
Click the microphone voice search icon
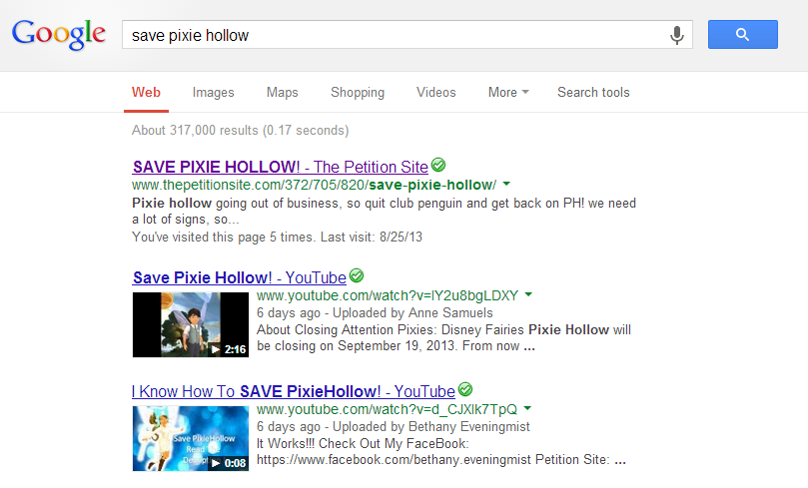point(677,35)
